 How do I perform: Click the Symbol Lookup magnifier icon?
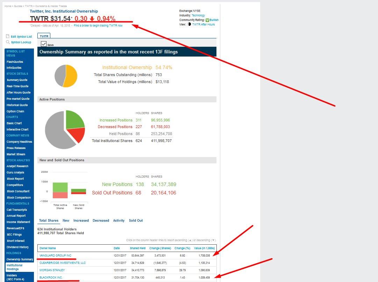point(8,42)
